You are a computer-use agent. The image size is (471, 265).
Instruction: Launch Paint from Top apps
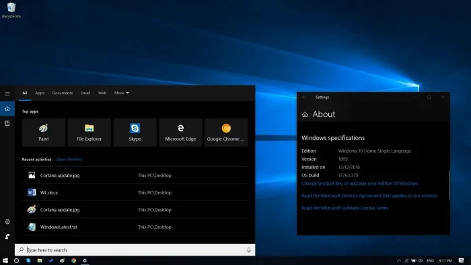(x=44, y=132)
